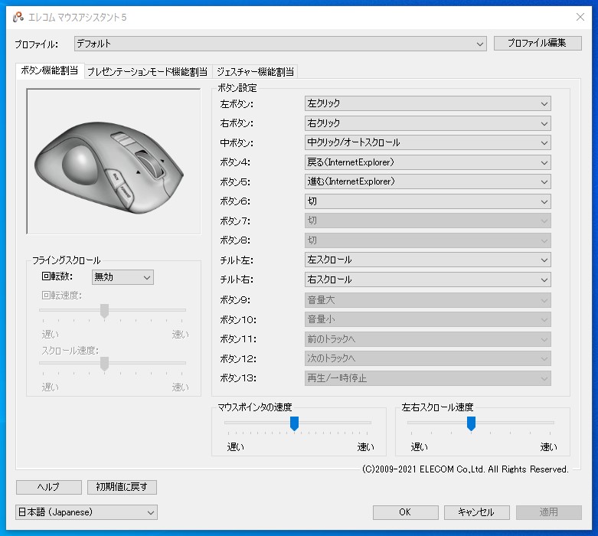Open the 日本語 (Japanese) language dropdown
Viewport: 598px width, 536px height.
[87, 512]
